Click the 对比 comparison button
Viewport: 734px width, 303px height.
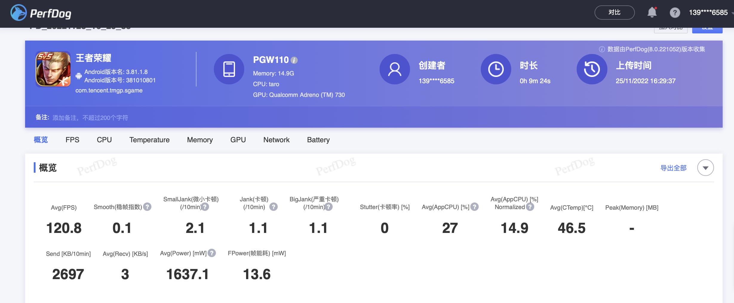pyautogui.click(x=614, y=12)
